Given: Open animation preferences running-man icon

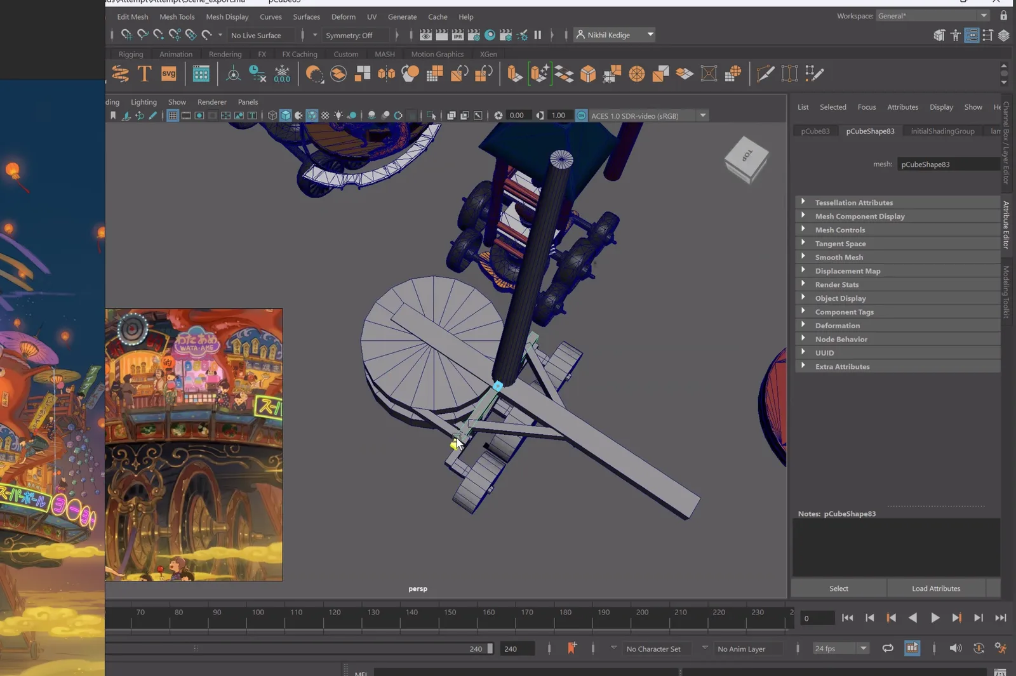Looking at the screenshot, I should [1001, 648].
